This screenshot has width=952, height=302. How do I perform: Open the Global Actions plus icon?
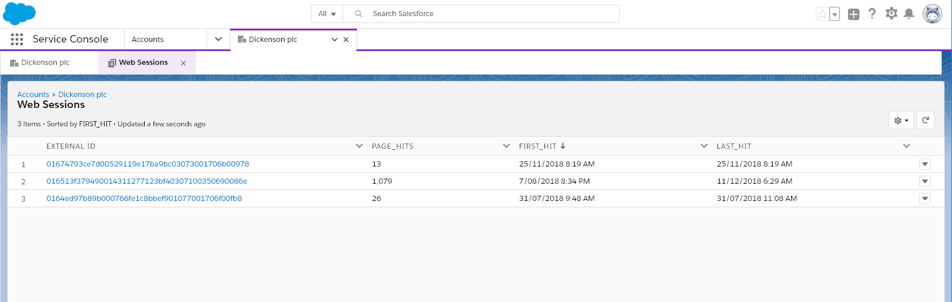(x=854, y=14)
